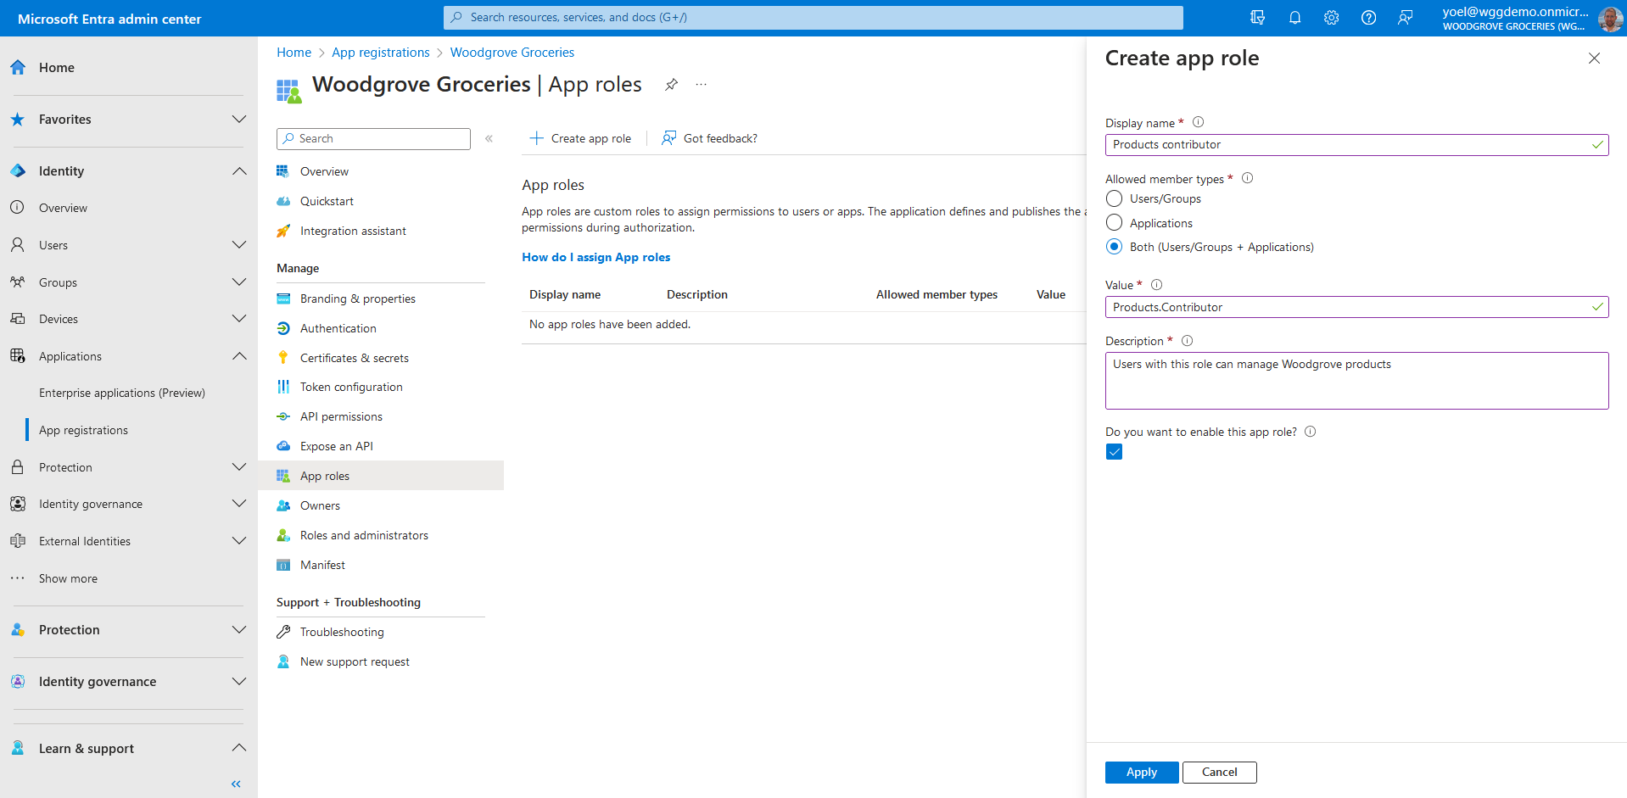1627x798 pixels.
Task: Go to Expose an API page
Action: click(x=336, y=446)
